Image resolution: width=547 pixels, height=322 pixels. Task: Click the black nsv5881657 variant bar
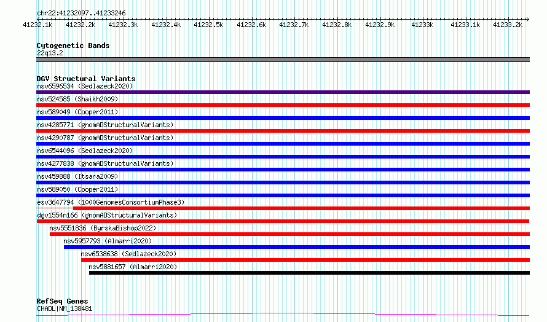point(309,273)
